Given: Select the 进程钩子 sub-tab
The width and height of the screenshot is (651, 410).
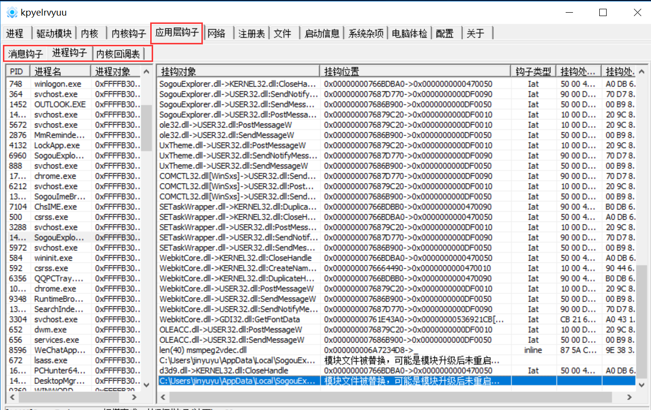Looking at the screenshot, I should click(70, 53).
